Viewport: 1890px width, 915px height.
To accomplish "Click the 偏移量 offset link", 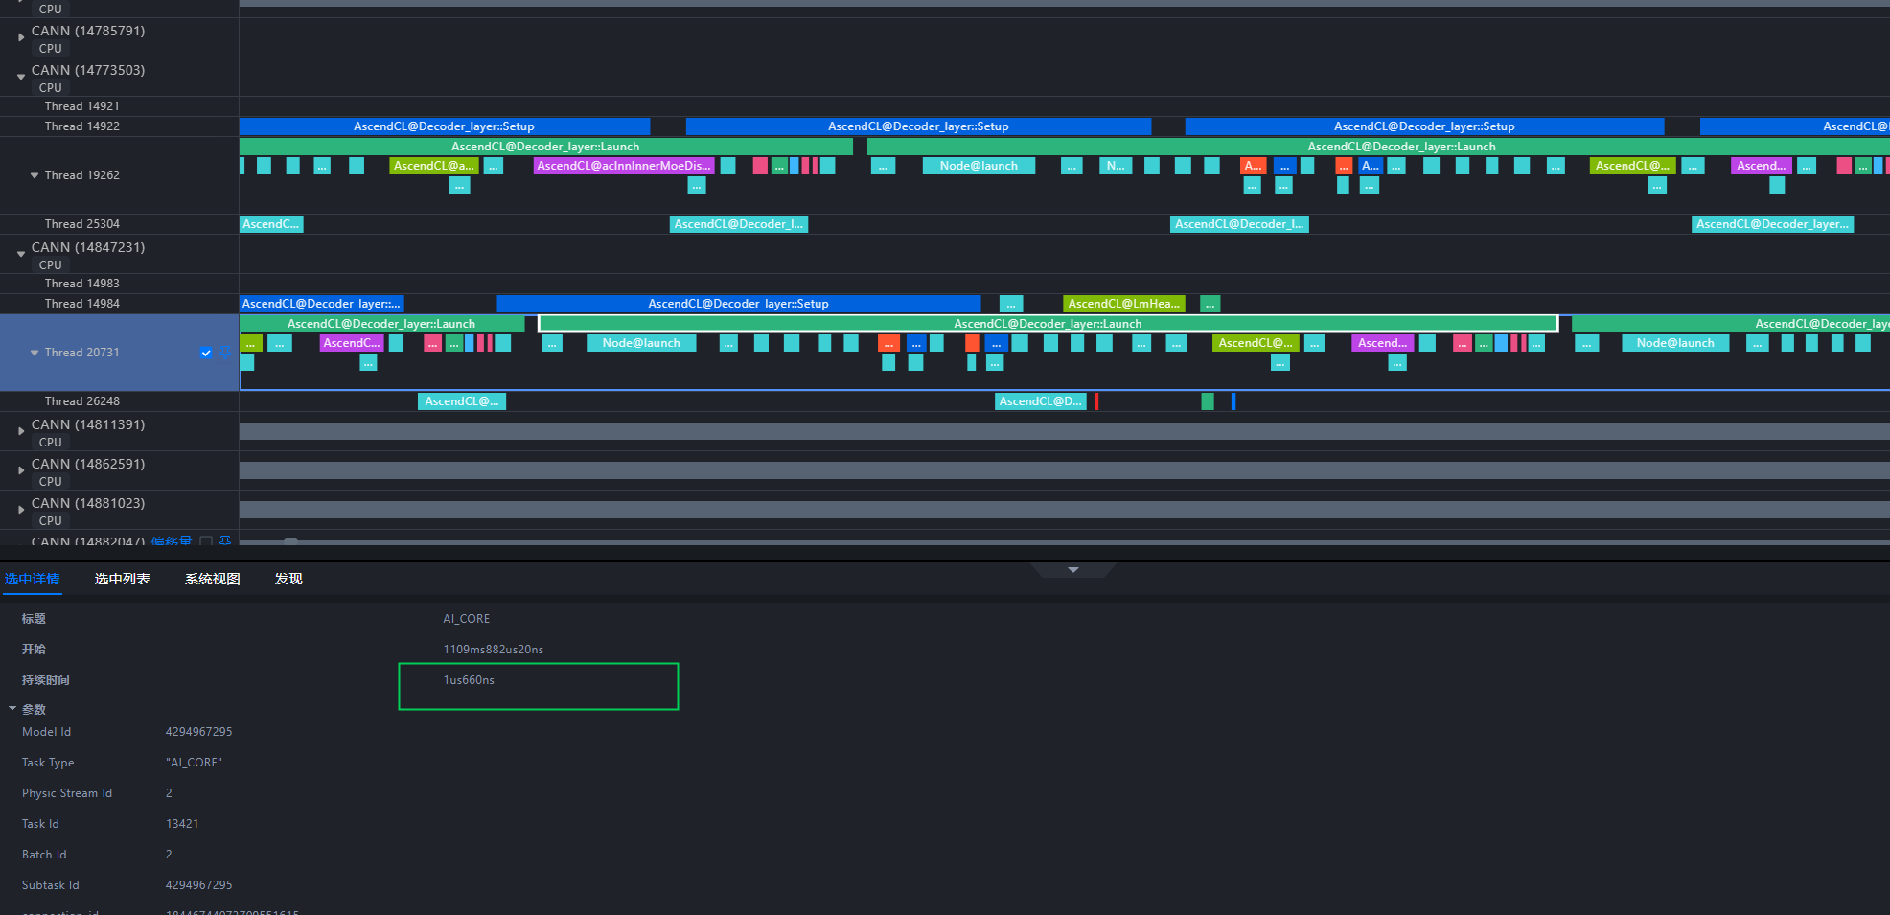I will pyautogui.click(x=172, y=541).
